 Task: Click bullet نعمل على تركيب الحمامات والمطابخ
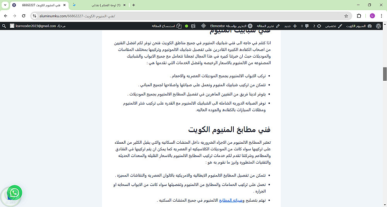coord(189,188)
